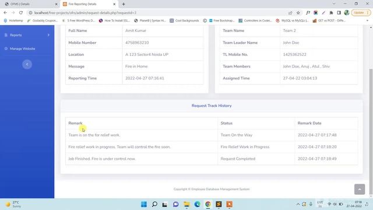The width and height of the screenshot is (373, 210).
Task: Open the Godaddy Coupon bookmark
Action: tap(43, 21)
